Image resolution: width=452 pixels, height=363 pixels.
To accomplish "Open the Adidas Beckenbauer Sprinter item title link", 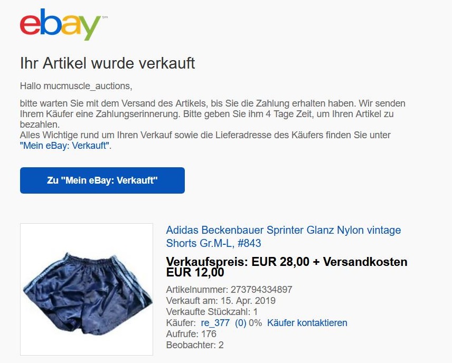I will click(x=284, y=236).
